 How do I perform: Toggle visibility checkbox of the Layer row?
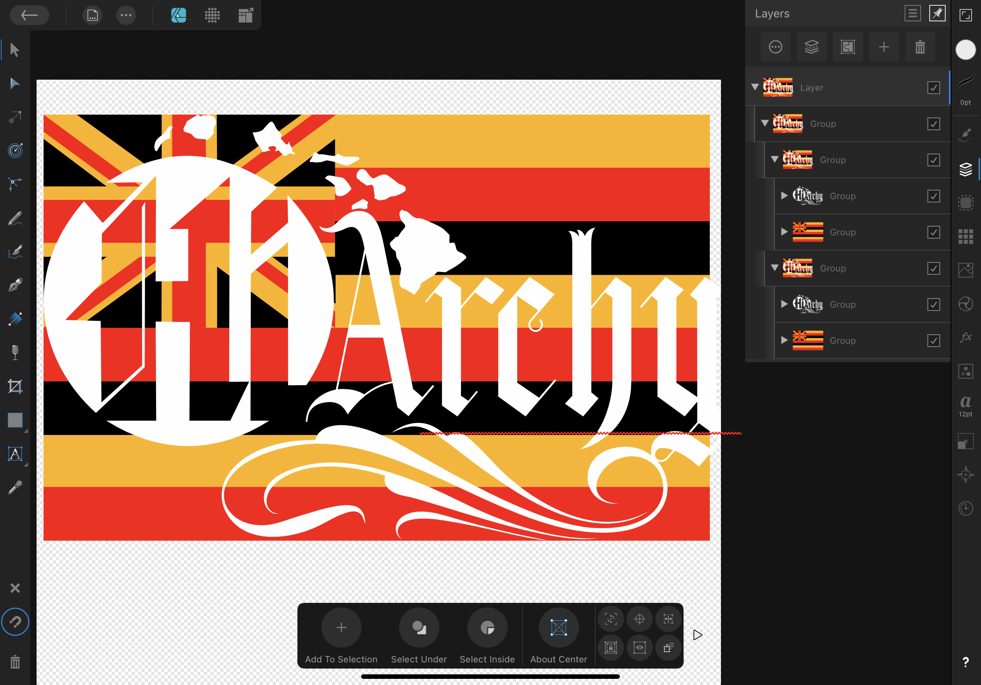click(x=934, y=88)
